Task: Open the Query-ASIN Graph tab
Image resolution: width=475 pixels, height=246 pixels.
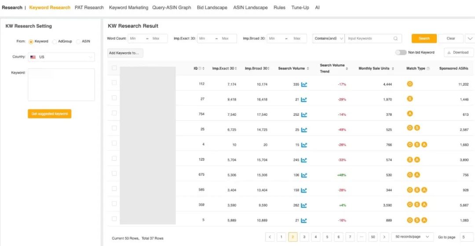Action: 172,7
